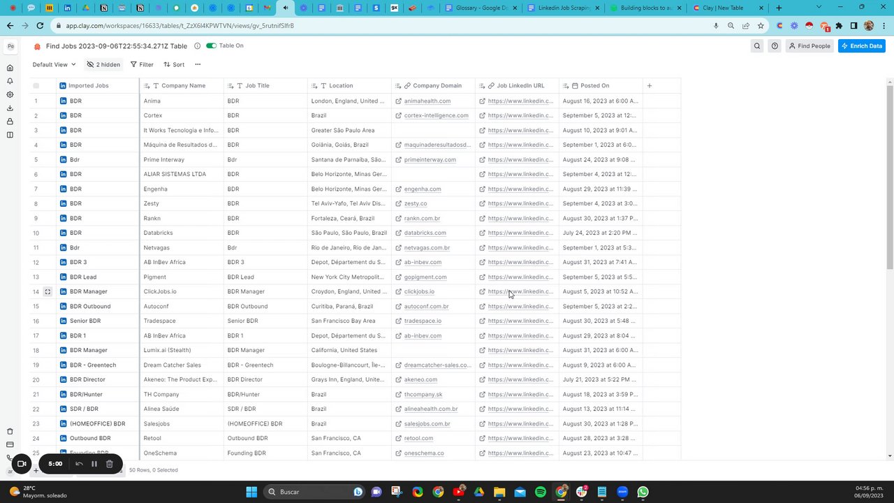This screenshot has width=894, height=503.
Task: Select Databricks company name cell
Action: point(182,233)
